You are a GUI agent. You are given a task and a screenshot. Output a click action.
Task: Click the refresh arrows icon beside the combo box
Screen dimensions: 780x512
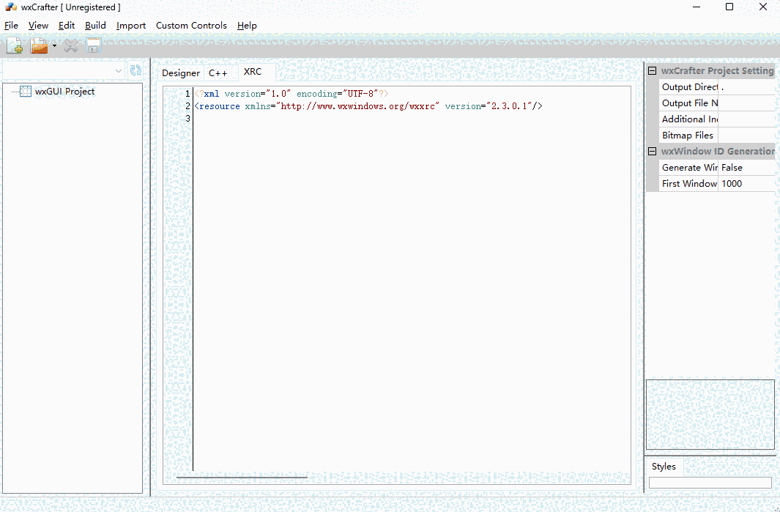[x=135, y=70]
